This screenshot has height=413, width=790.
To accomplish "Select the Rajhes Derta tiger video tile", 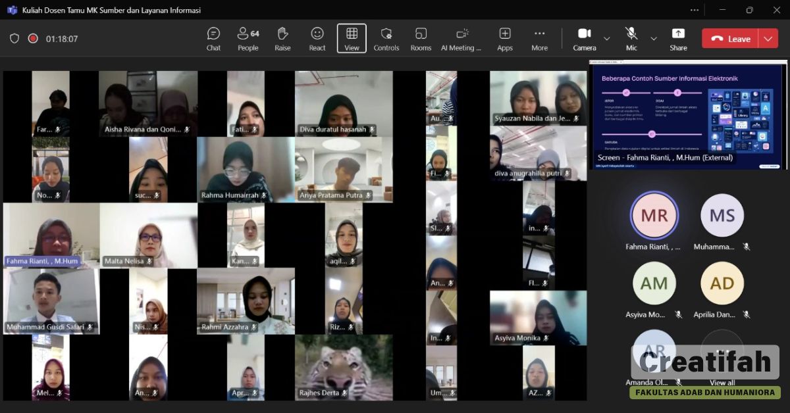I will 344,367.
